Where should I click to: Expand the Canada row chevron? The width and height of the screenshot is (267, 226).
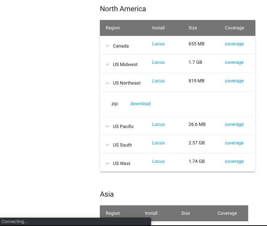click(x=108, y=46)
